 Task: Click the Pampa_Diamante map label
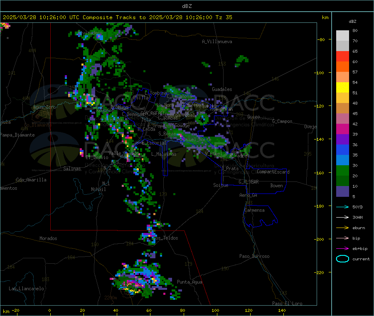tap(17, 135)
